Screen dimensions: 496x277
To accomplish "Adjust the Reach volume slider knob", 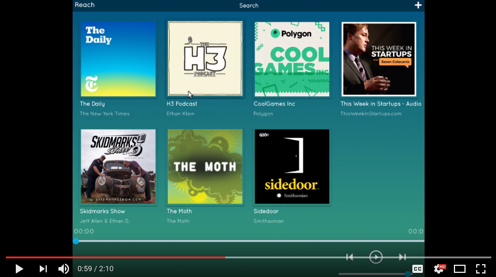I will [x=408, y=274].
